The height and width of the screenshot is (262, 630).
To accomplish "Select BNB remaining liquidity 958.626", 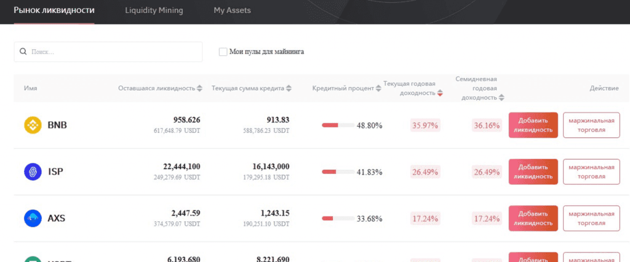I will (x=187, y=120).
